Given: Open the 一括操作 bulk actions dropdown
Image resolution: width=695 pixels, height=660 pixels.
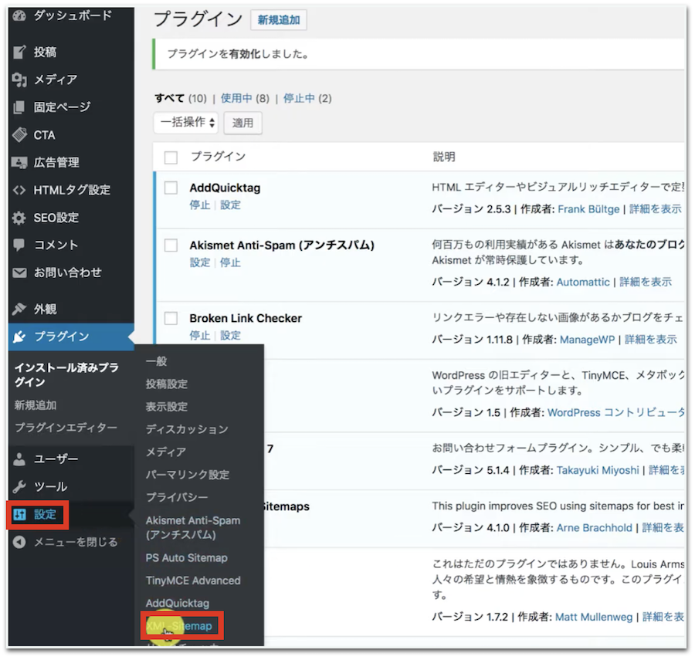Looking at the screenshot, I should pyautogui.click(x=186, y=122).
